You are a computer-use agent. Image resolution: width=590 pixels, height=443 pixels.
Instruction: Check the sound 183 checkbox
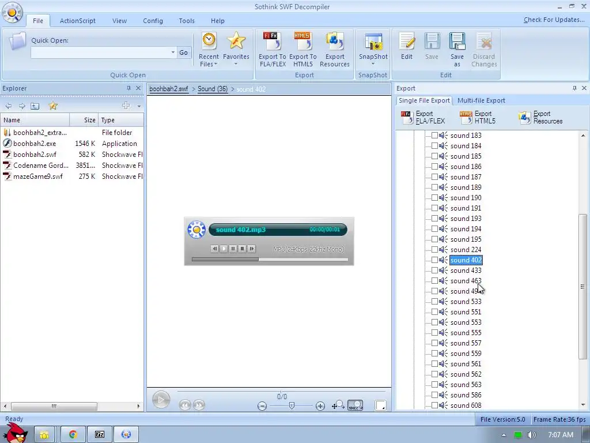click(434, 135)
